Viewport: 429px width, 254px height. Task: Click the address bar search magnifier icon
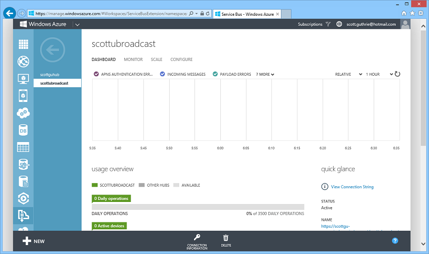point(191,13)
